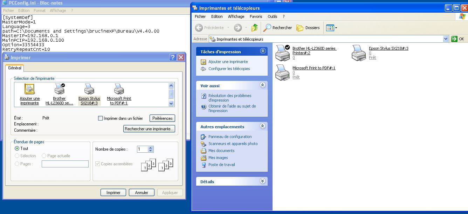
Task: Open Rechercher search tool
Action: point(278,28)
